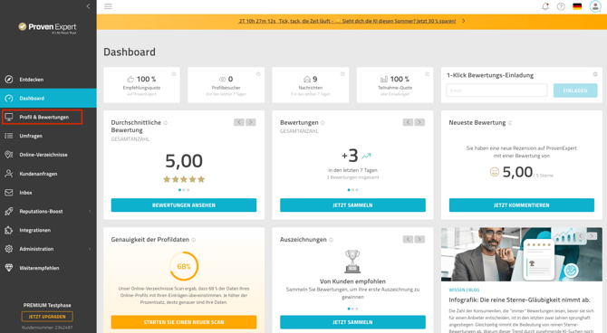Image resolution: width=607 pixels, height=333 pixels.
Task: Click the banner's right chevron arrow
Action: point(463,21)
